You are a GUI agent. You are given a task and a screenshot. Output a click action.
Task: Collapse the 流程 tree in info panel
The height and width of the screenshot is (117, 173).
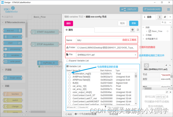(x=143, y=27)
